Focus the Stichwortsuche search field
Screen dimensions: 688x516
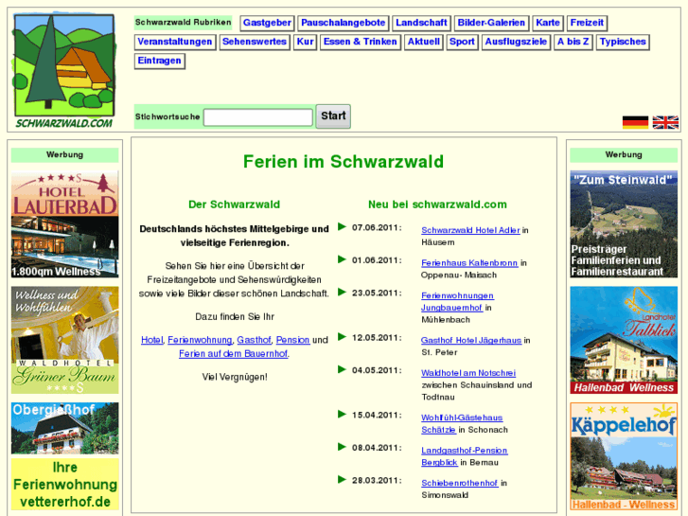coord(258,117)
